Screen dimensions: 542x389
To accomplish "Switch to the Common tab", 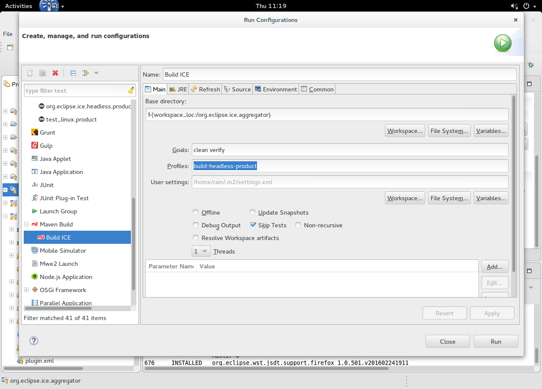I will (317, 89).
